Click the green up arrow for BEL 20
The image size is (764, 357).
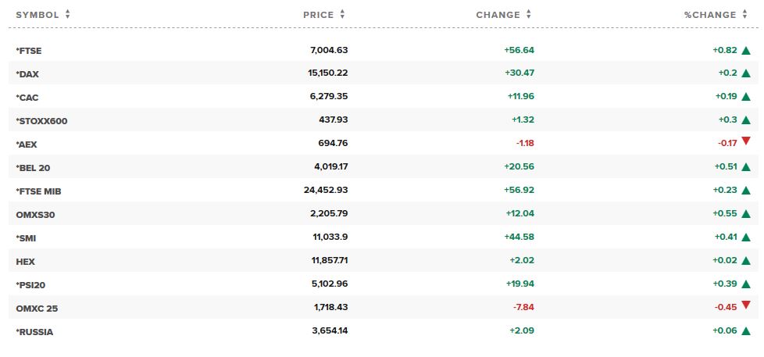746,167
